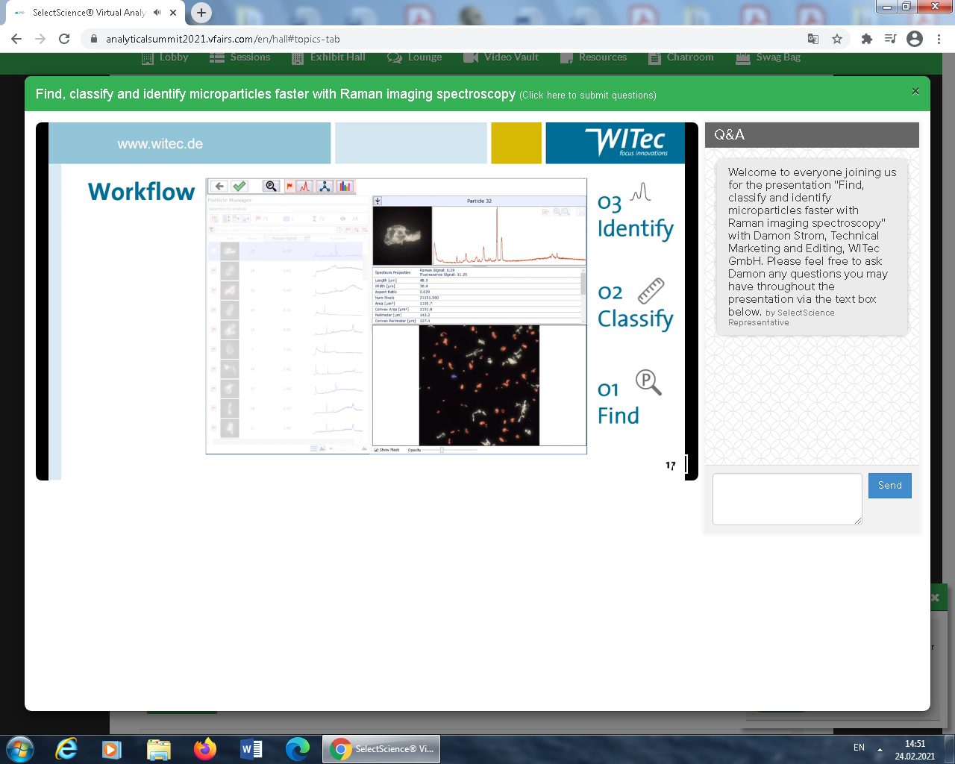Adjust the Opacity slider below the particle image
This screenshot has width=955, height=764.
[442, 450]
